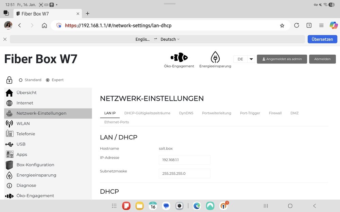This screenshot has width=340, height=212.
Task: Click the Internet globe icon
Action: click(x=9, y=103)
